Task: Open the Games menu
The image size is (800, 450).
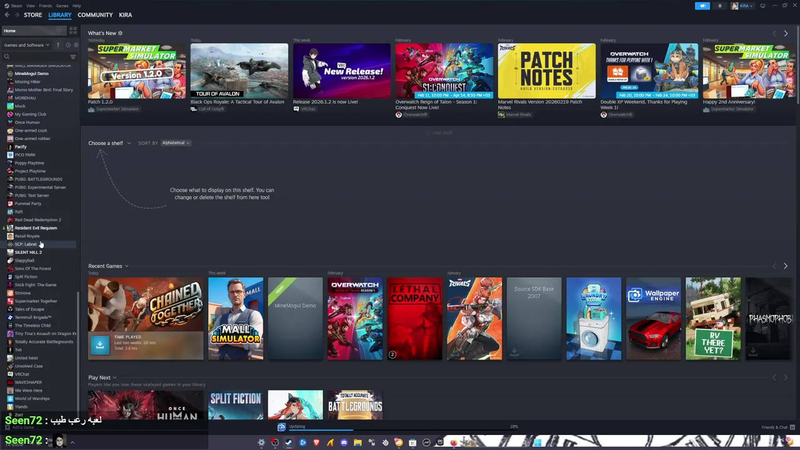Action: coord(62,6)
